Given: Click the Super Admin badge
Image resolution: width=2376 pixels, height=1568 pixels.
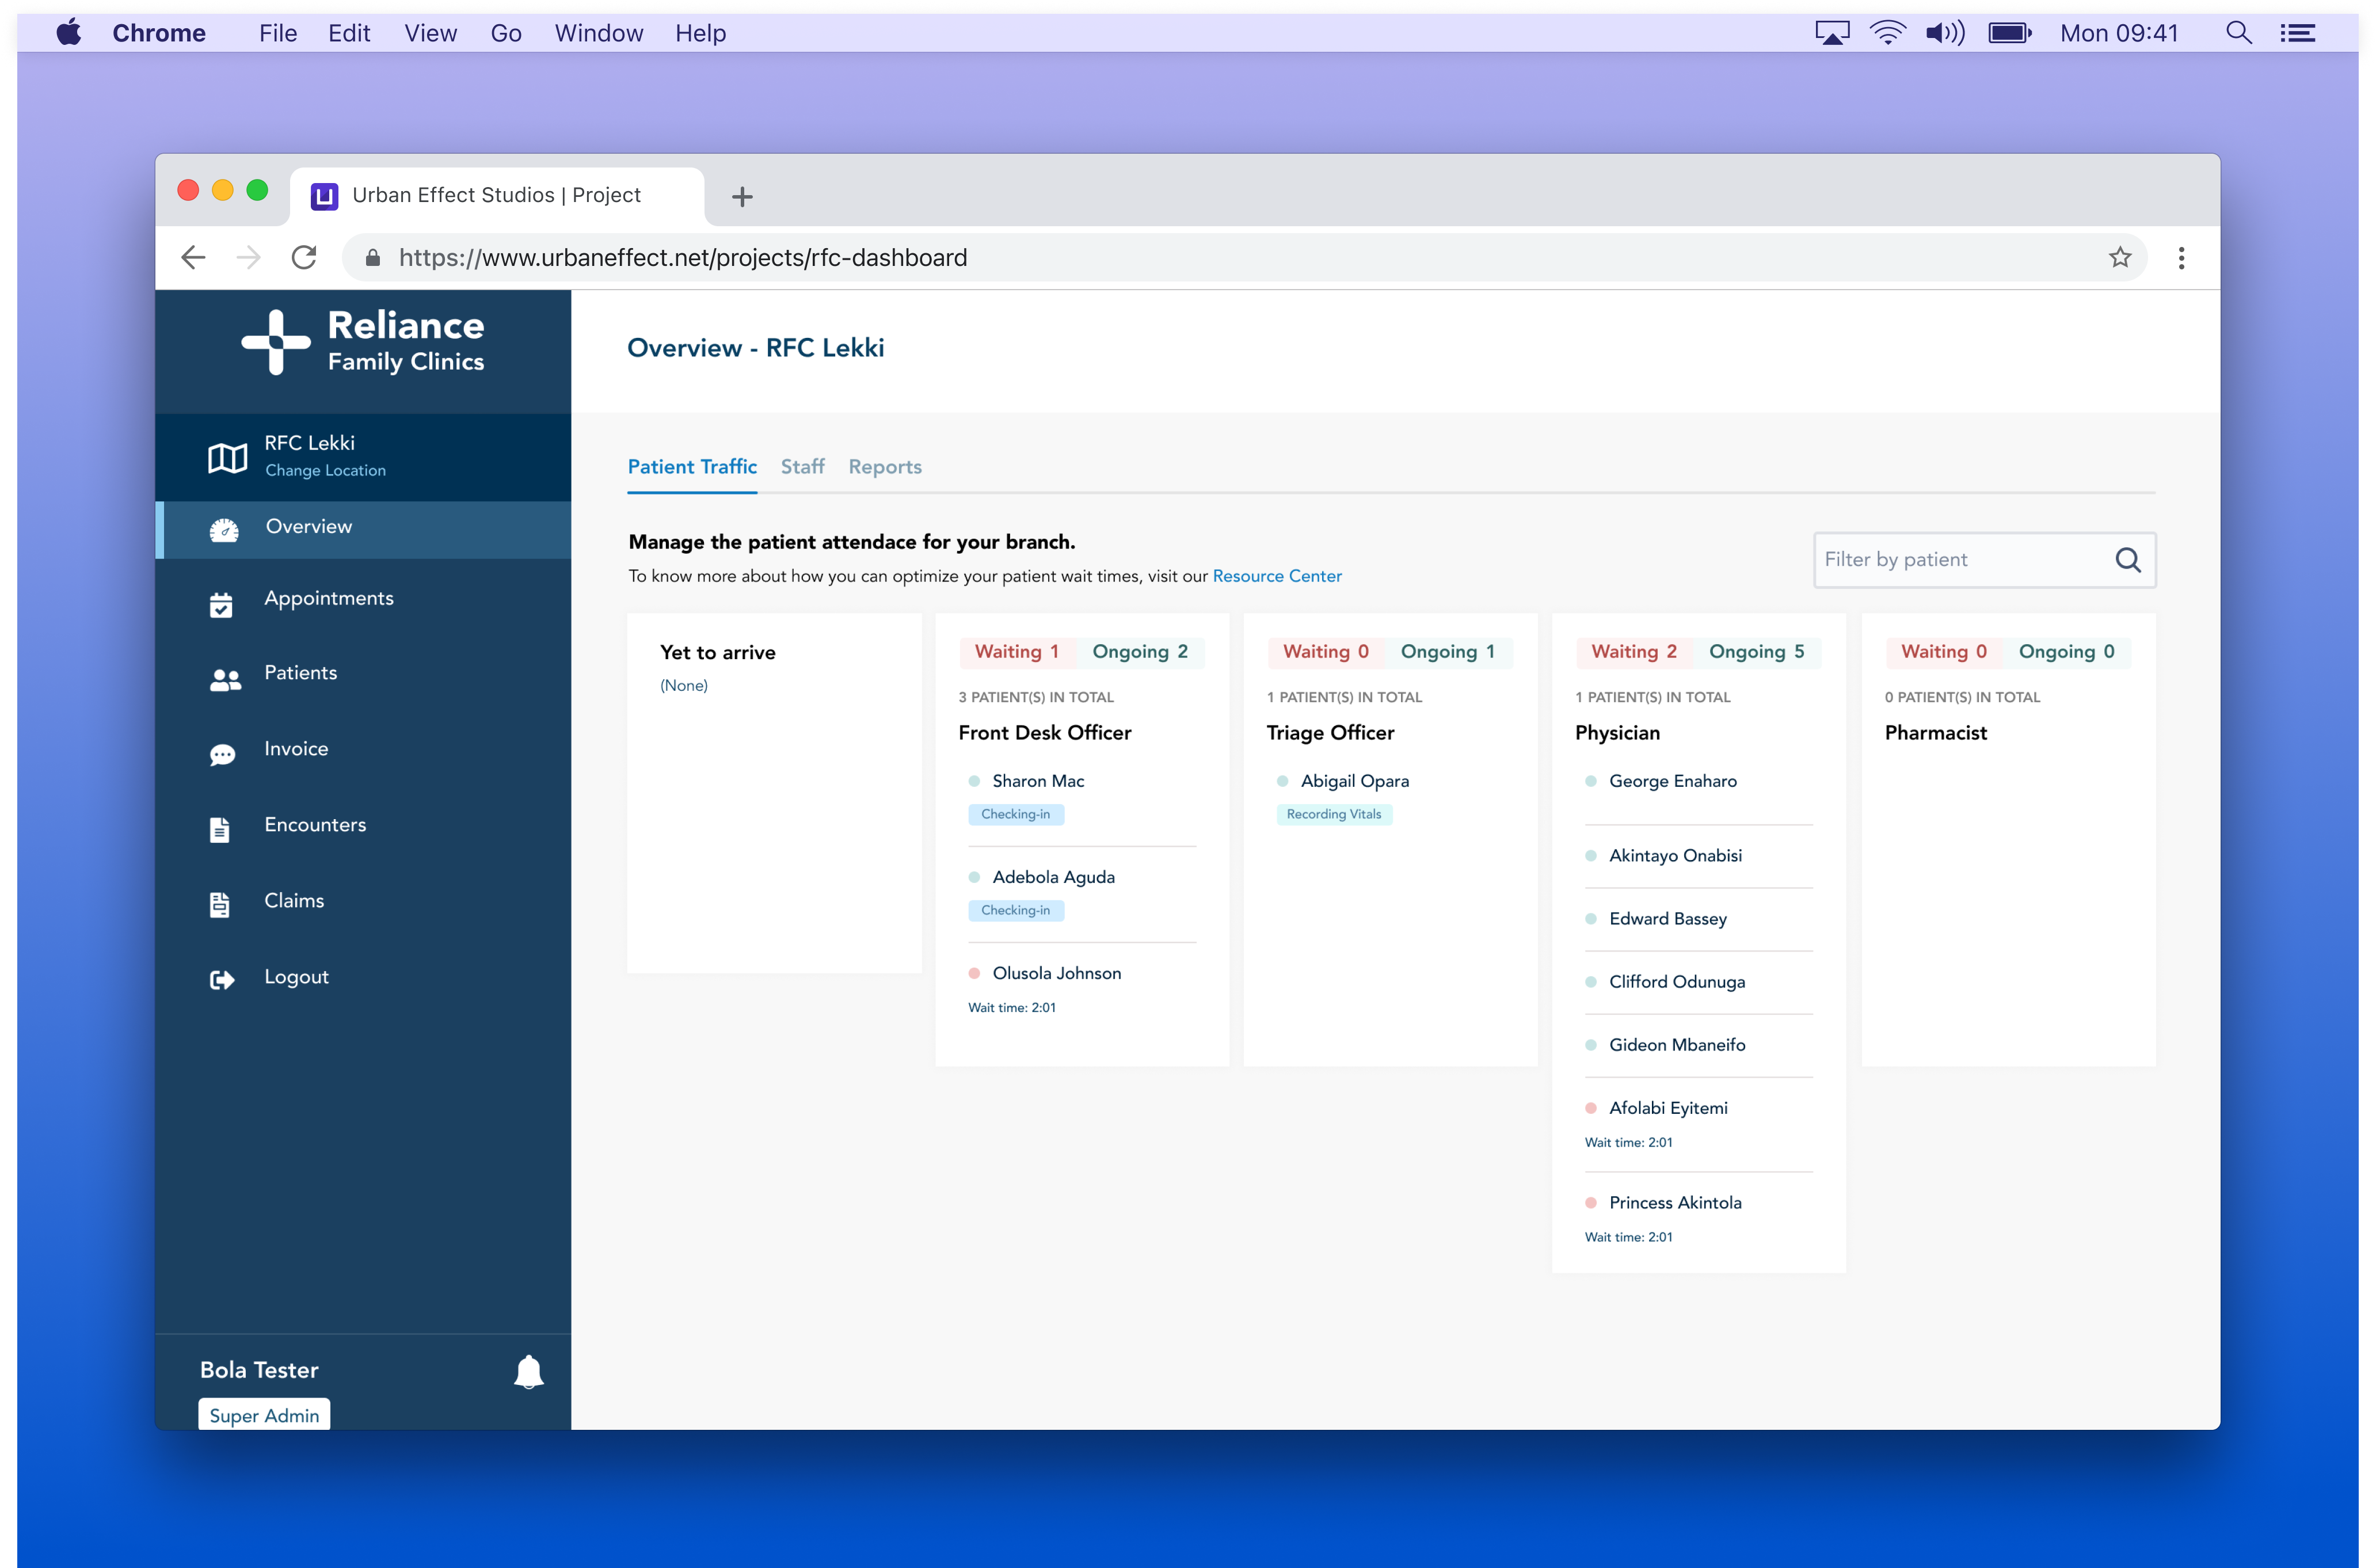Looking at the screenshot, I should 264,1415.
